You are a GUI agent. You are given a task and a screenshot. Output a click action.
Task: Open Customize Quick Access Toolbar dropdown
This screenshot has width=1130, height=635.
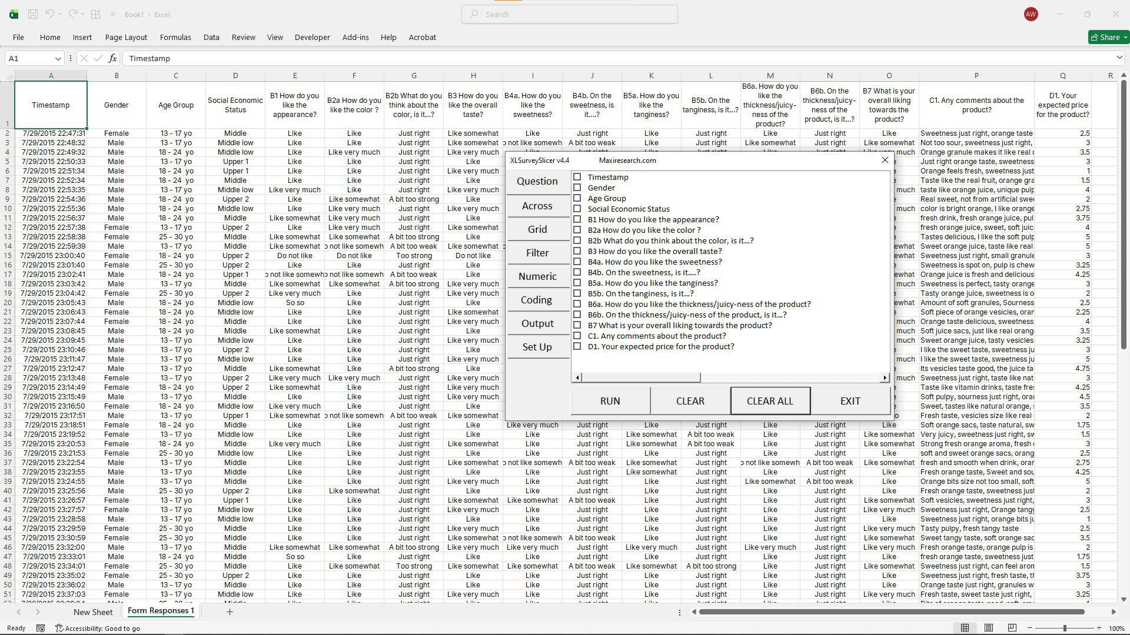[x=112, y=14]
